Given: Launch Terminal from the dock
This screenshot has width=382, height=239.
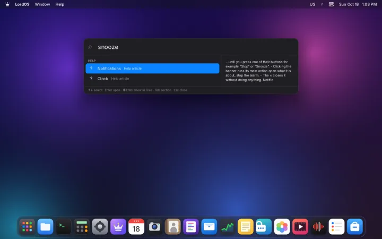Looking at the screenshot, I should pyautogui.click(x=64, y=227).
